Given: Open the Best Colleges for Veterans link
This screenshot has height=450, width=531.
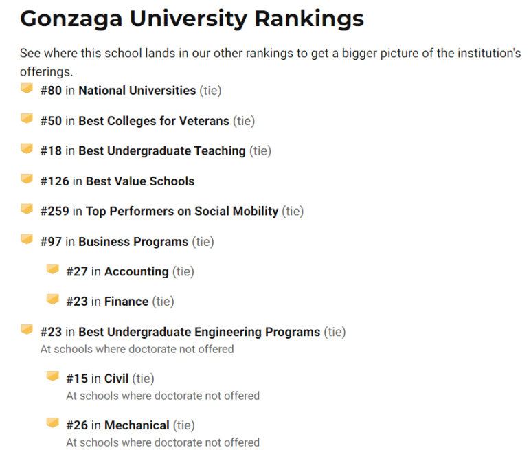Looking at the screenshot, I should point(154,121).
